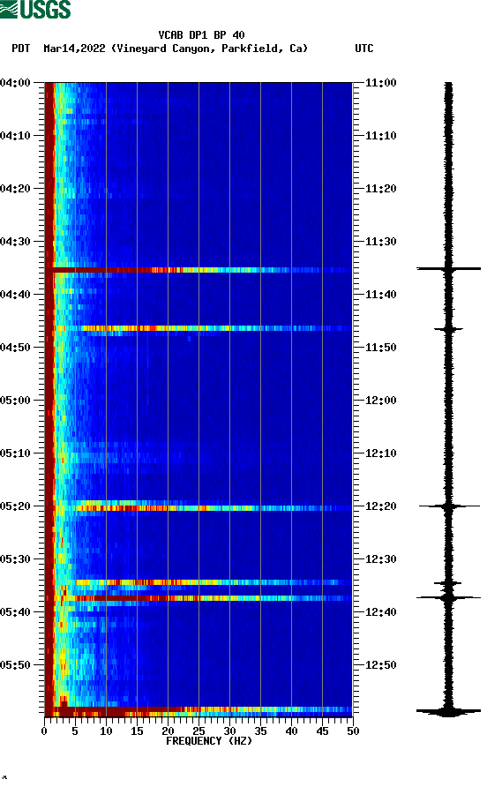Image resolution: width=487 pixels, height=787 pixels.
Task: Click the Mar14,2022 date text
Action: tap(74, 49)
